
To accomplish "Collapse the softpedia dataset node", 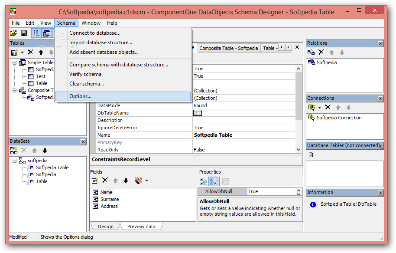I will (15, 161).
